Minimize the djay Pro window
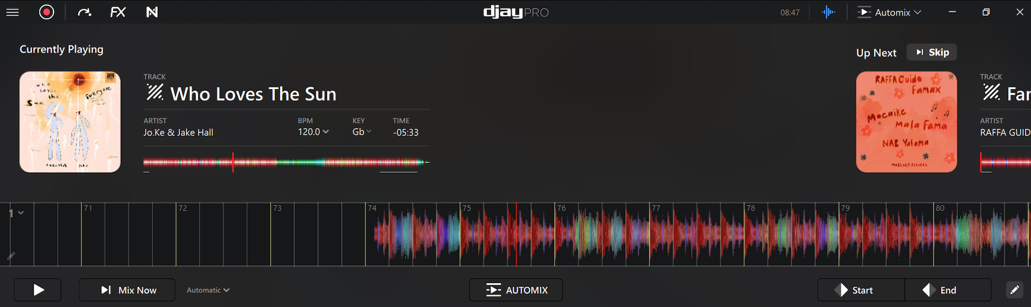The height and width of the screenshot is (307, 1031). pos(952,12)
